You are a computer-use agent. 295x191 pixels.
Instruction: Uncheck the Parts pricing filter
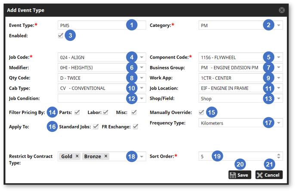[x=77, y=113]
